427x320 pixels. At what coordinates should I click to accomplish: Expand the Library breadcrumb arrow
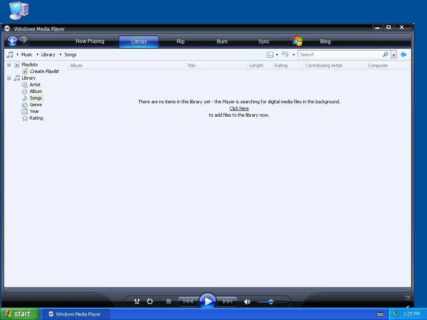tap(38, 55)
